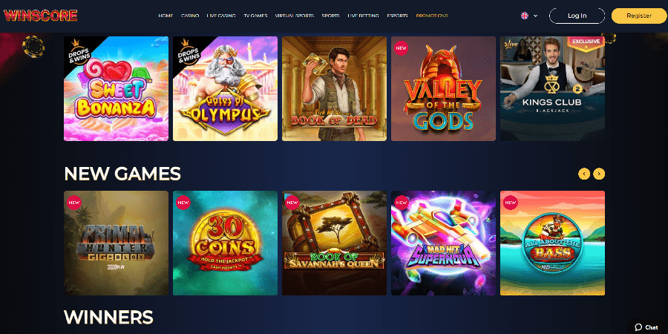Open the Esports navigation link
The image size is (668, 334).
point(398,16)
